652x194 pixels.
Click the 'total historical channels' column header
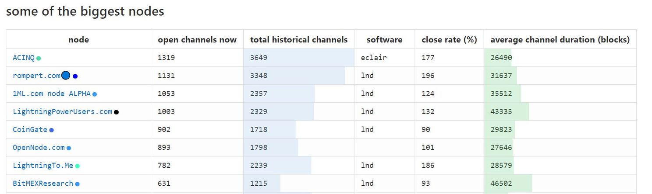pyautogui.click(x=299, y=40)
